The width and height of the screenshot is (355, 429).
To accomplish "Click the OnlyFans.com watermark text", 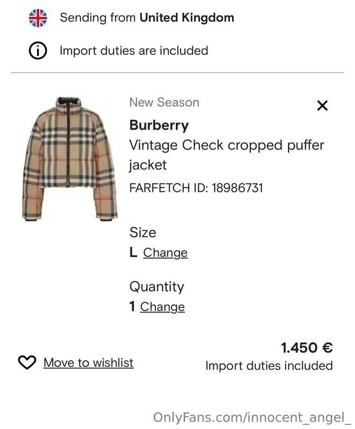I will (x=252, y=418).
